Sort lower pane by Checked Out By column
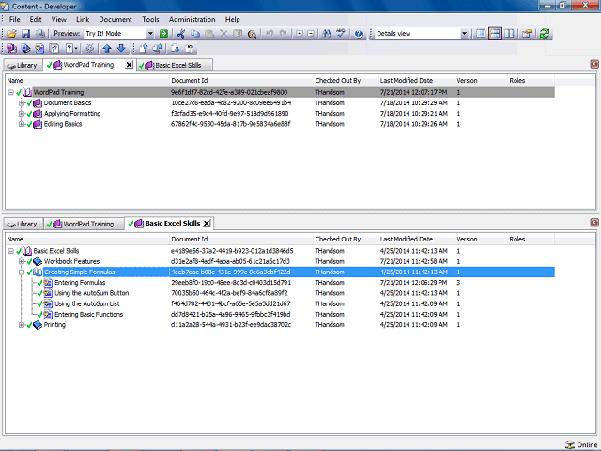Image resolution: width=601 pixels, height=451 pixels. pos(346,240)
